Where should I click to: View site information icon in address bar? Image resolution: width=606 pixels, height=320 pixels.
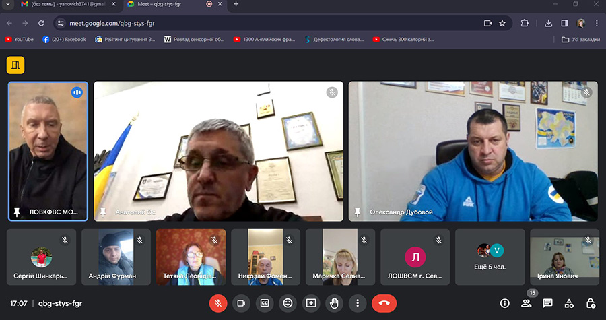click(61, 23)
